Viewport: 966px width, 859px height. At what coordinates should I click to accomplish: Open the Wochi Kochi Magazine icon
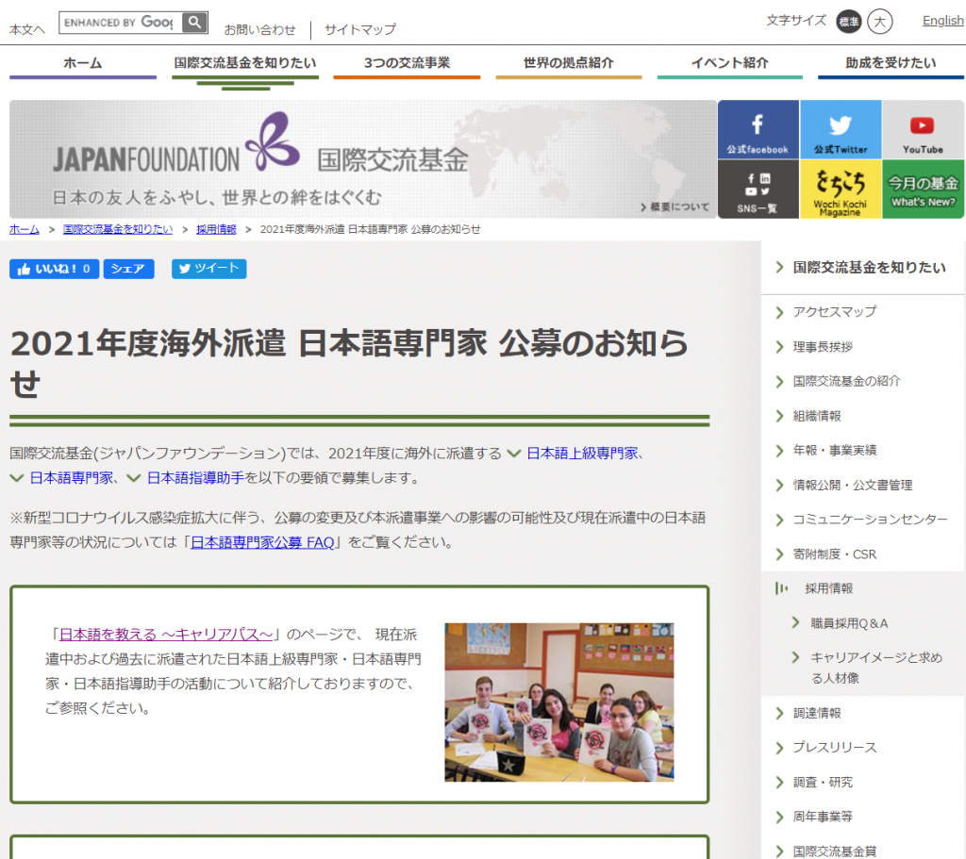(840, 190)
